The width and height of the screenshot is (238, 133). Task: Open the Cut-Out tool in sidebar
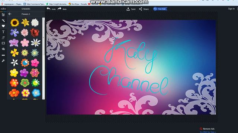pos(3,38)
